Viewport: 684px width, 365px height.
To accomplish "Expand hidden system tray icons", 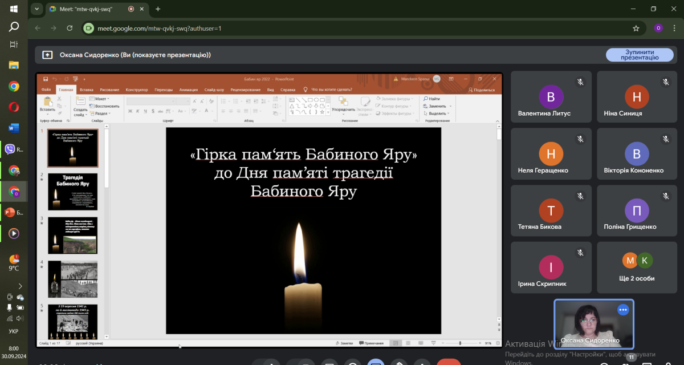I will pyautogui.click(x=21, y=286).
